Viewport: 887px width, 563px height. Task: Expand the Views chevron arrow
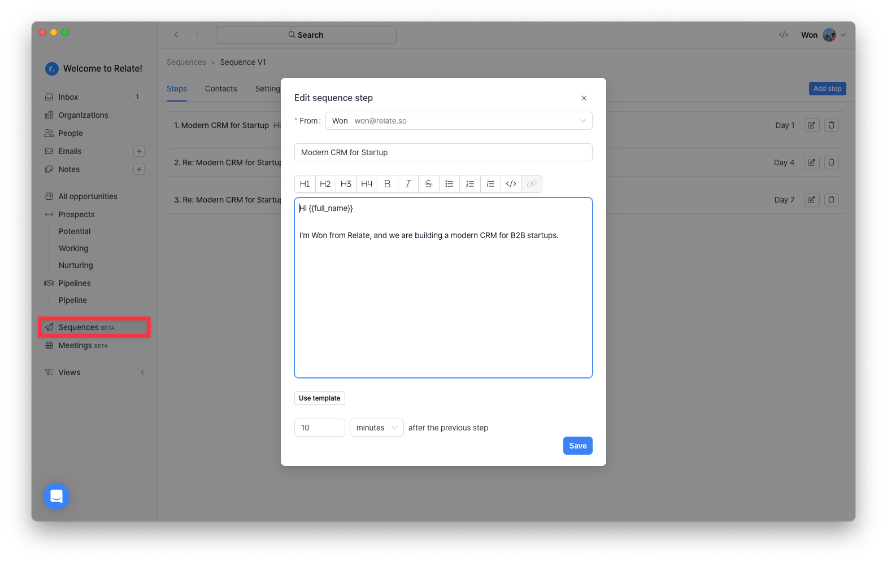(x=142, y=372)
